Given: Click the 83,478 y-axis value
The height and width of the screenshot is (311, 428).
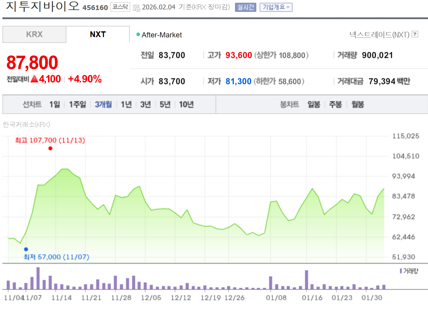Looking at the screenshot, I should coord(404,196).
